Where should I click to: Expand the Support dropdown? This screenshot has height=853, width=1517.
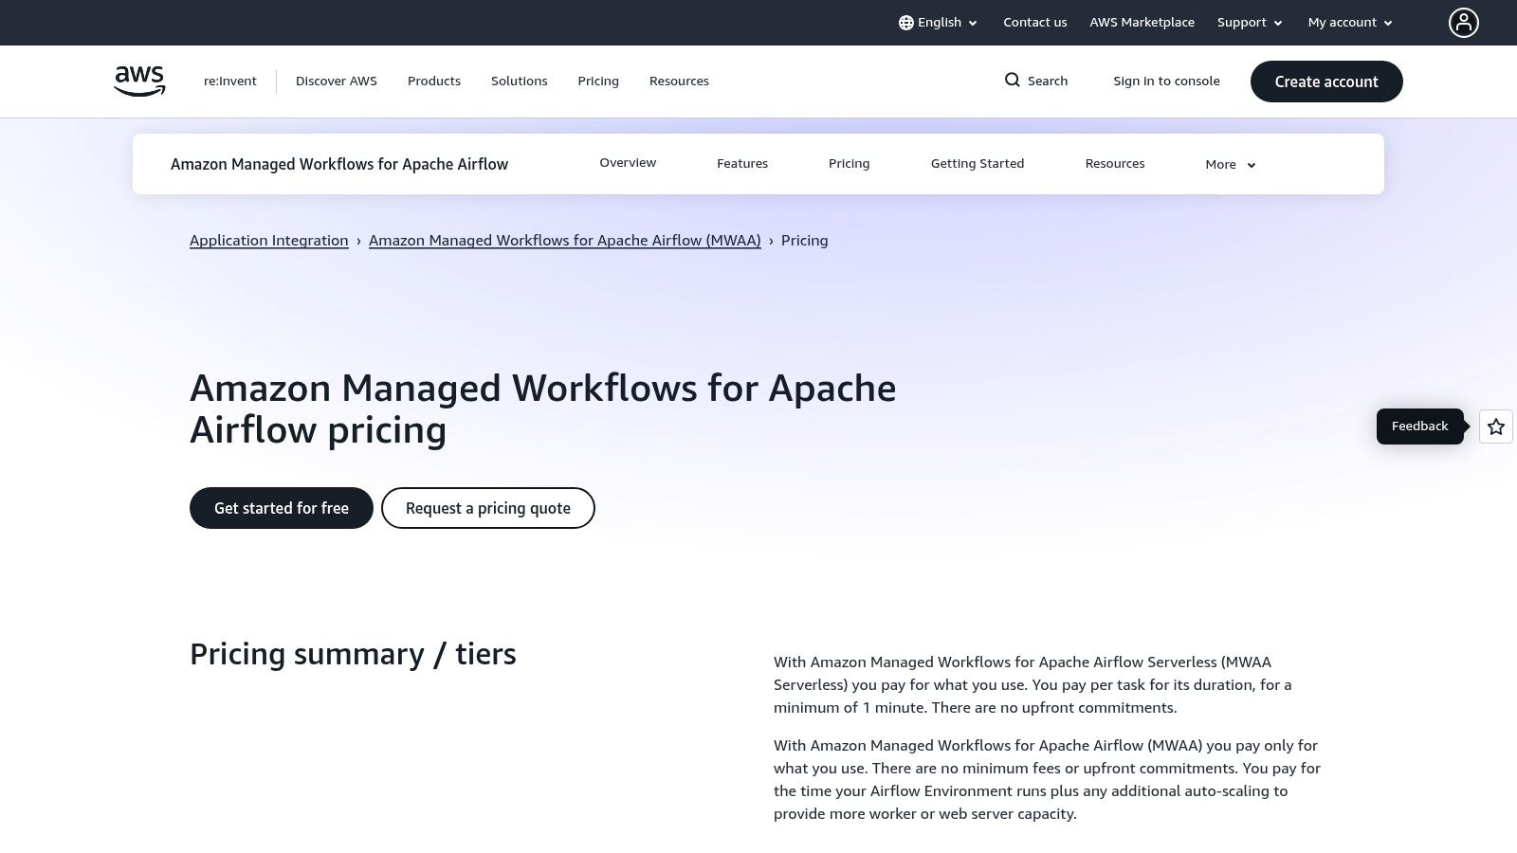[x=1248, y=22]
